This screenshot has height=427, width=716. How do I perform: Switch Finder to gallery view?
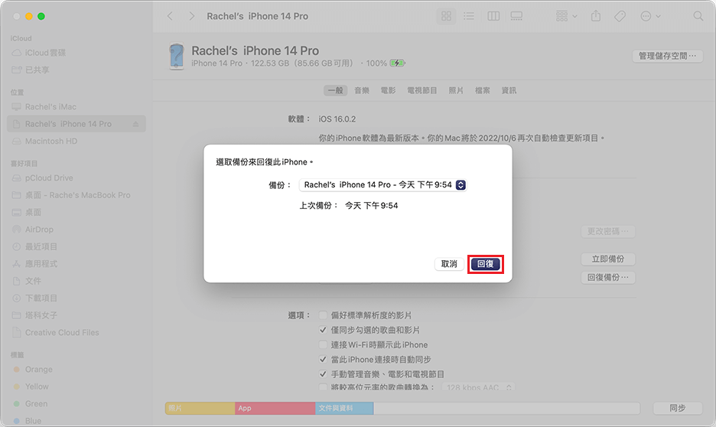516,16
